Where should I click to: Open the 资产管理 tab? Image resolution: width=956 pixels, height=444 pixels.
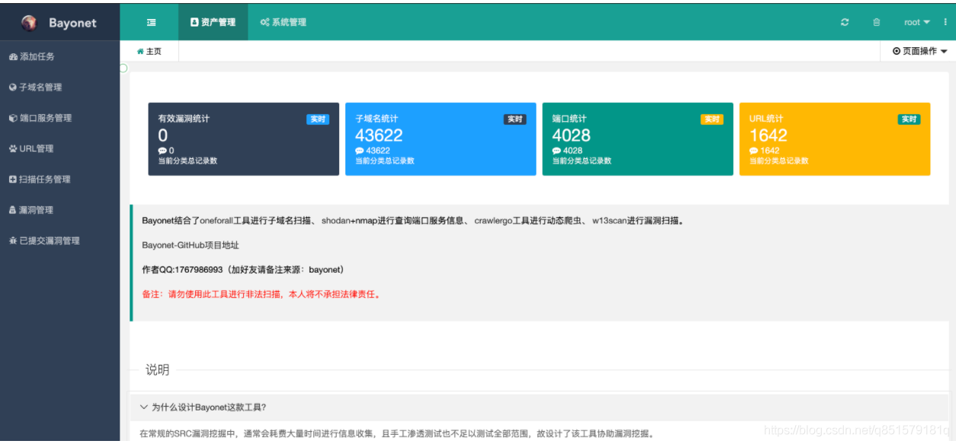click(213, 22)
